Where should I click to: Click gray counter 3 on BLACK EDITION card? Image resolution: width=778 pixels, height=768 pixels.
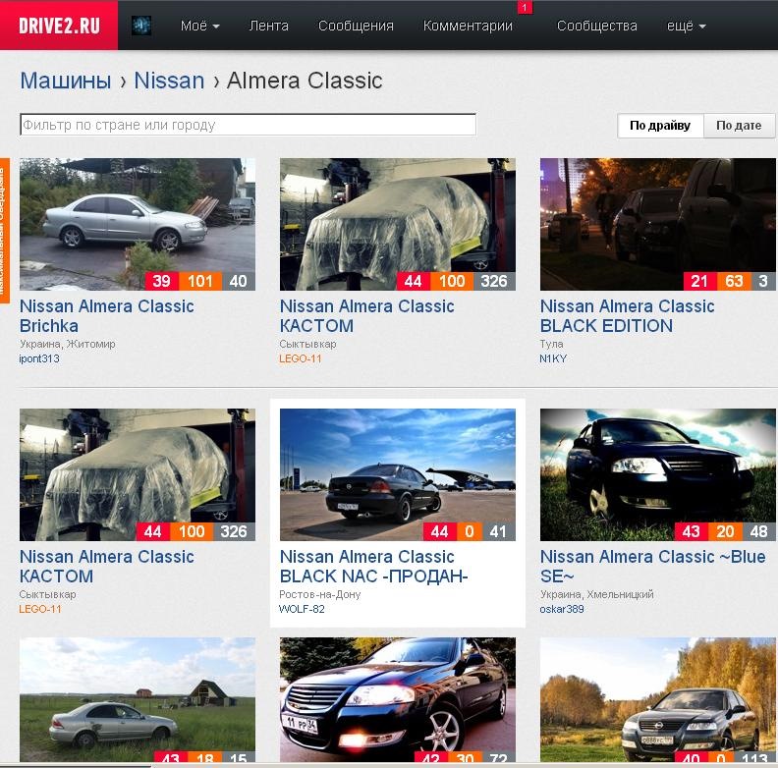[x=763, y=281]
